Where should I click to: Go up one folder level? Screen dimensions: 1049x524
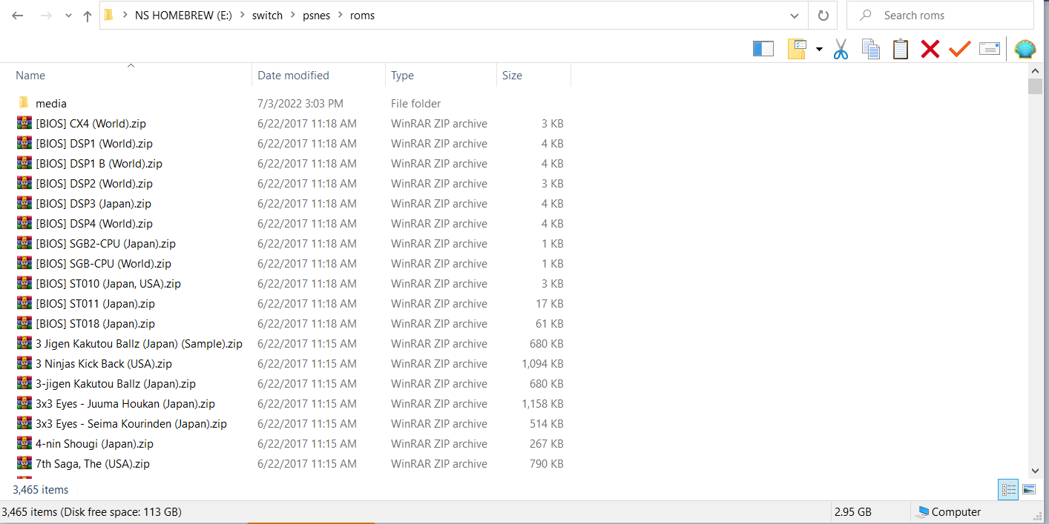(x=88, y=16)
